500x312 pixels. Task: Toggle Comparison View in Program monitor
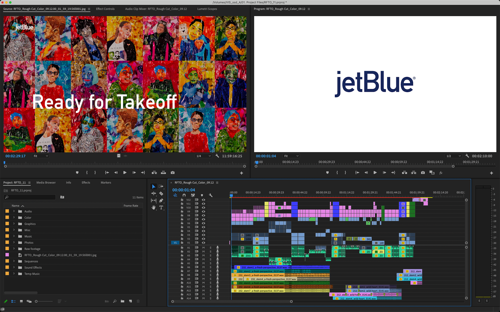(432, 173)
